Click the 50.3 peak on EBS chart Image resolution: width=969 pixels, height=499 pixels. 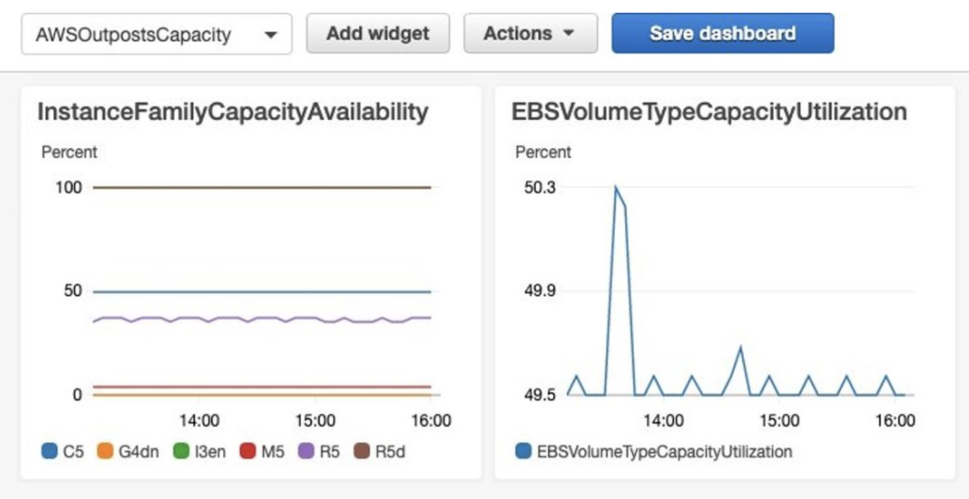pos(615,188)
